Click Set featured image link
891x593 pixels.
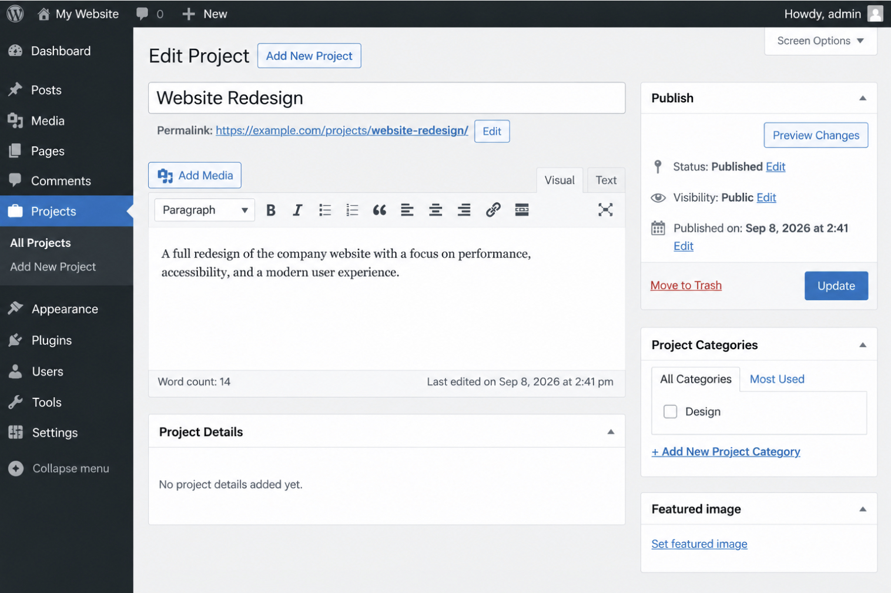699,544
